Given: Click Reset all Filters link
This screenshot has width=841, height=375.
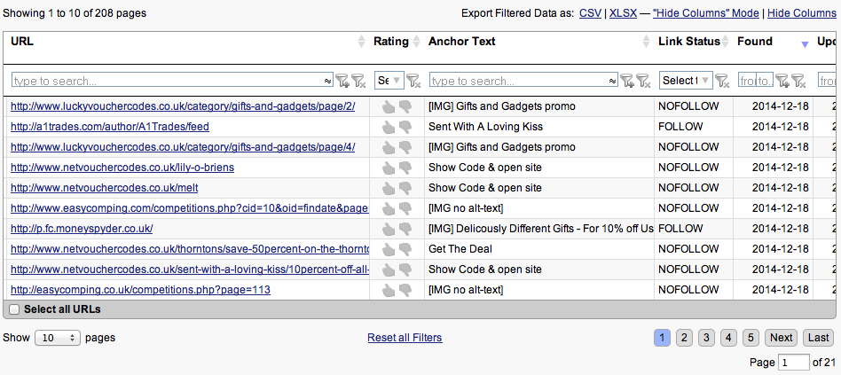Looking at the screenshot, I should coord(405,338).
